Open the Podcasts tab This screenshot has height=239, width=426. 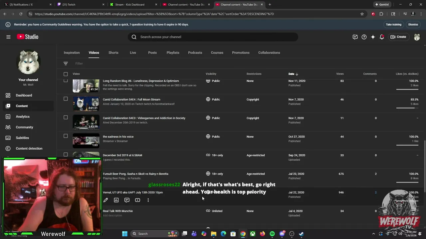pos(195,52)
